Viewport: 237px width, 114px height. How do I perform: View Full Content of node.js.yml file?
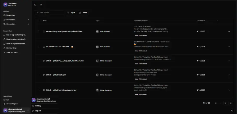click(x=141, y=95)
